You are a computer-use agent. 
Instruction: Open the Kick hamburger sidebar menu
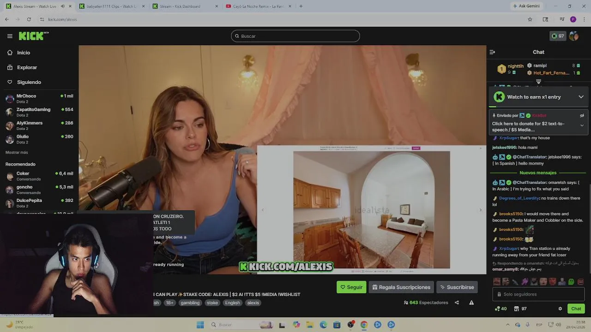pyautogui.click(x=10, y=36)
